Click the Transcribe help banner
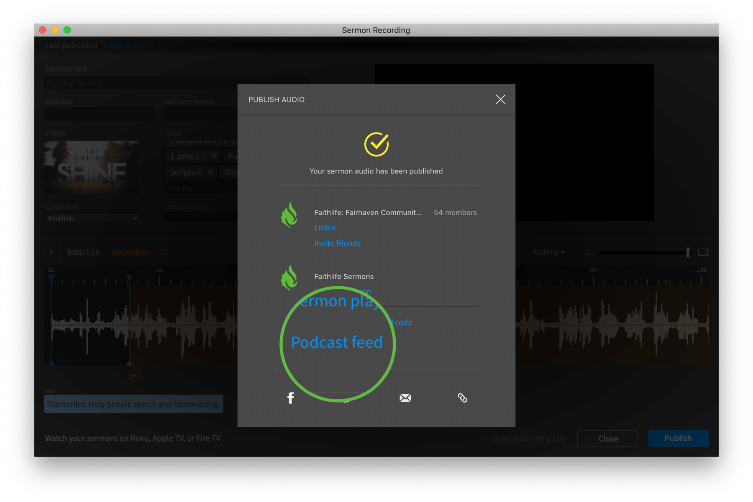This screenshot has width=753, height=502. 133,404
